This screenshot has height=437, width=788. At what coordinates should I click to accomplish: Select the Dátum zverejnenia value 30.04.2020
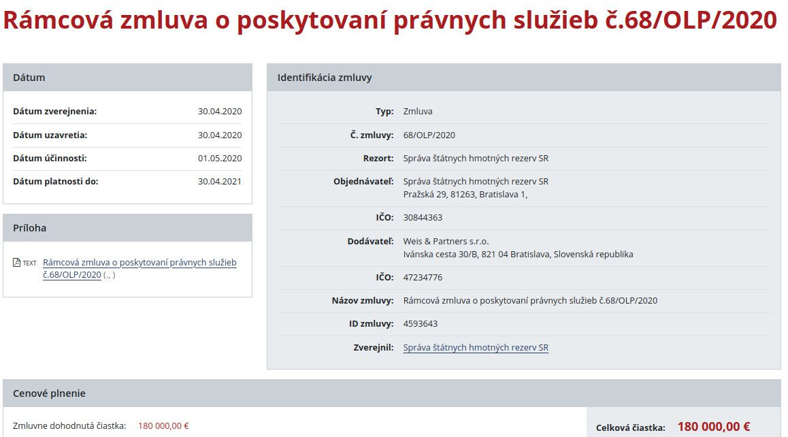point(220,112)
